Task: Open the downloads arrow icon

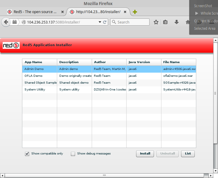Action: pyautogui.click(x=177, y=22)
